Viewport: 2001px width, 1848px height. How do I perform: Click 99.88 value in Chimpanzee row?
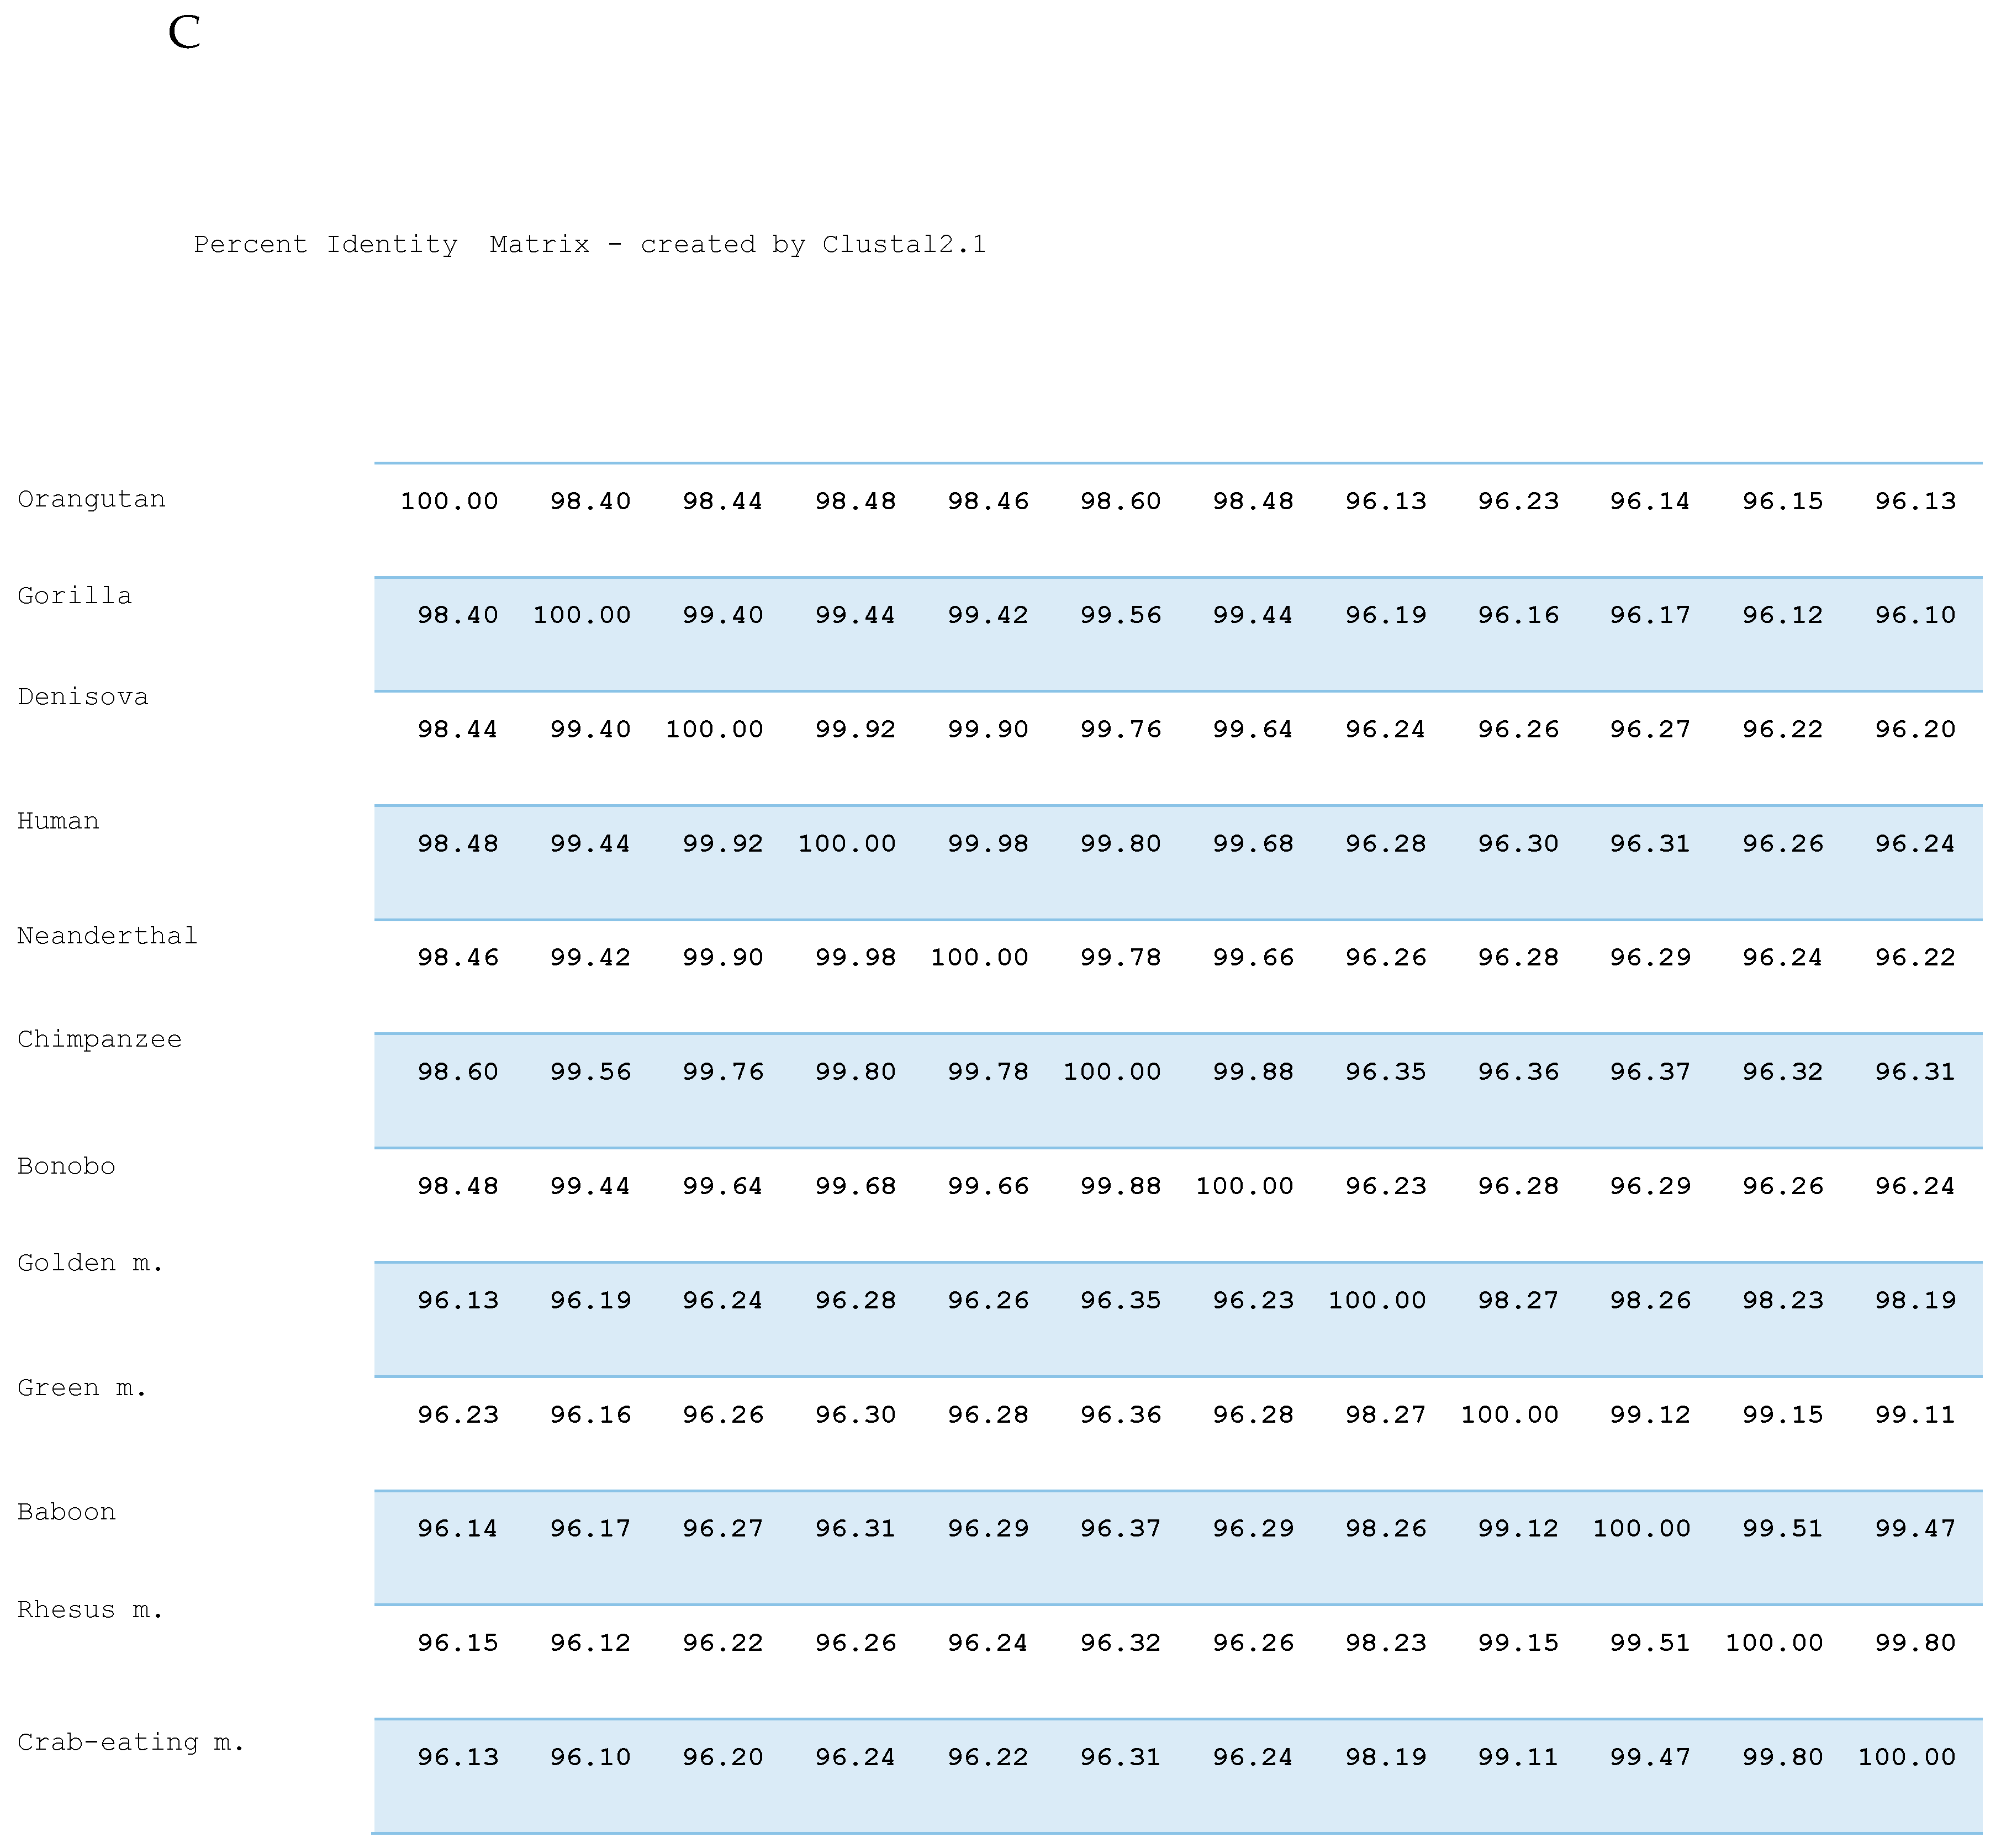coord(1252,1072)
